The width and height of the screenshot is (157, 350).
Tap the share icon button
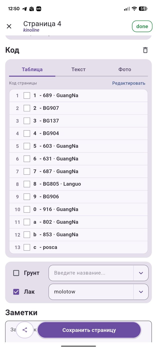[x=25, y=330]
